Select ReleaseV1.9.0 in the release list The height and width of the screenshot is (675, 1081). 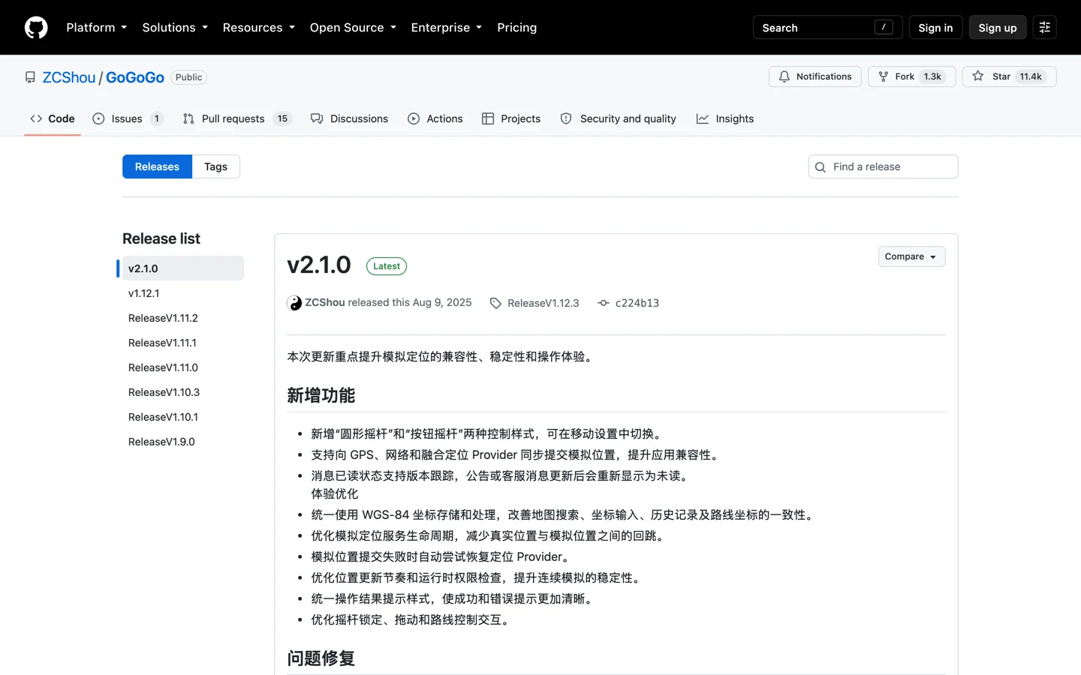pyautogui.click(x=183, y=442)
